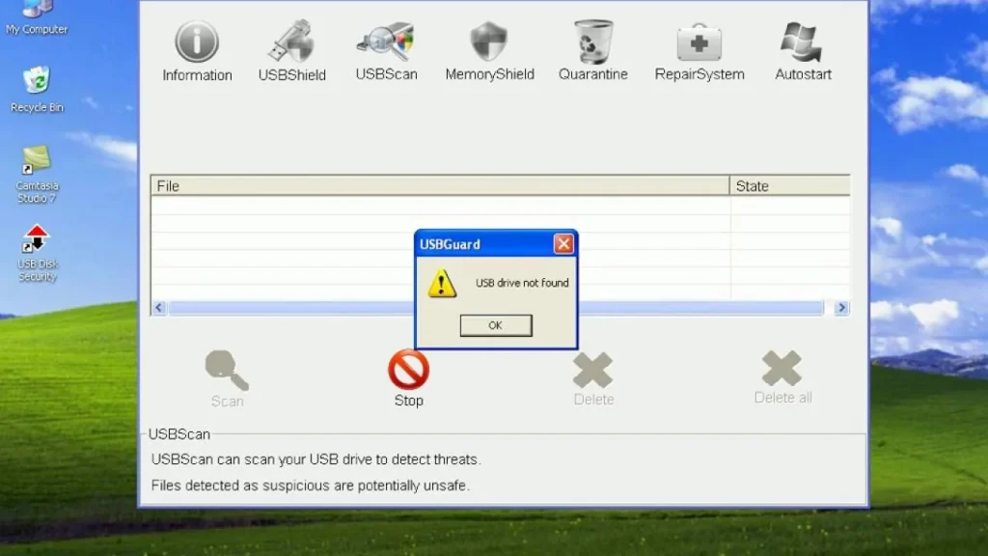Select the Recycle Bin desktop icon
The image size is (988, 556).
pos(37,90)
